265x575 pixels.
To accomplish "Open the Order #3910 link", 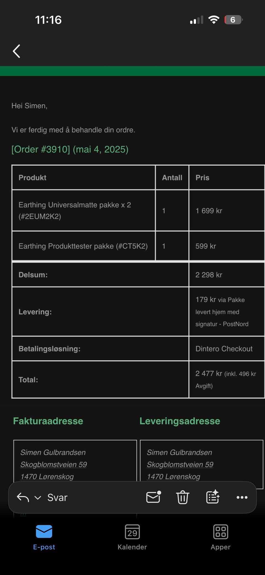I will [x=70, y=149].
